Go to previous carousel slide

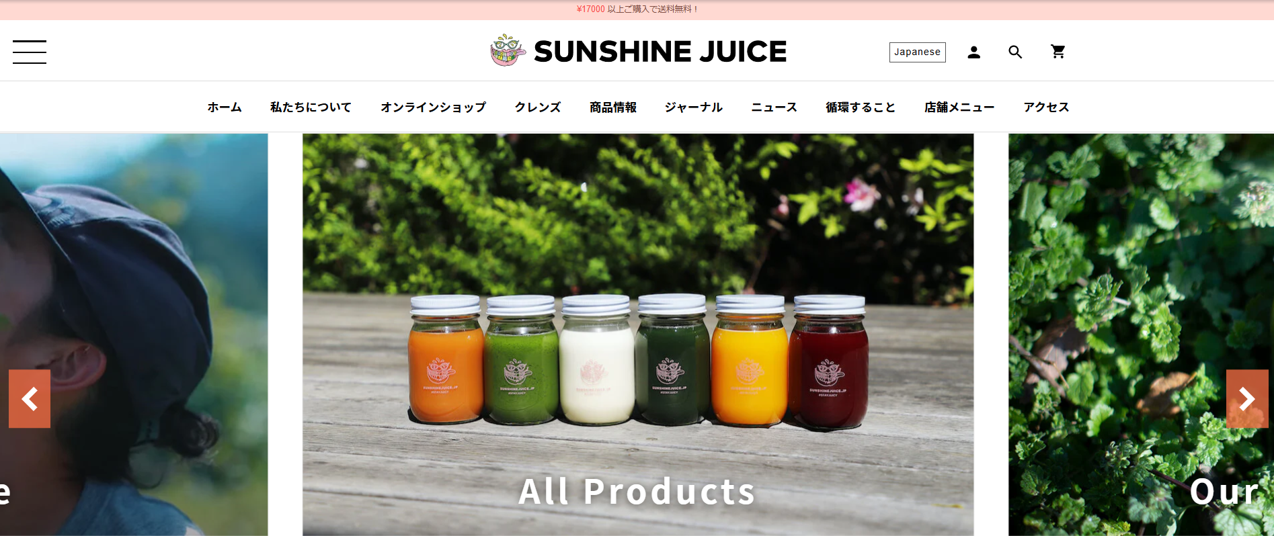(30, 399)
